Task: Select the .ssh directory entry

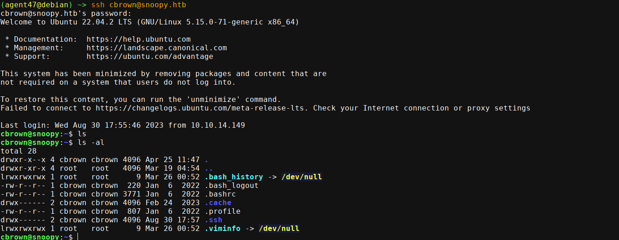Action: click(x=213, y=220)
